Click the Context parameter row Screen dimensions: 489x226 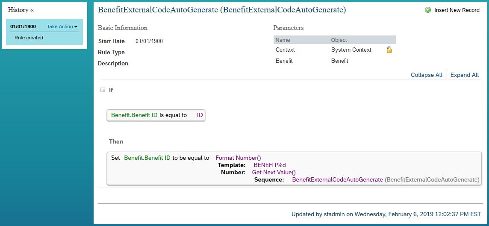coord(335,50)
